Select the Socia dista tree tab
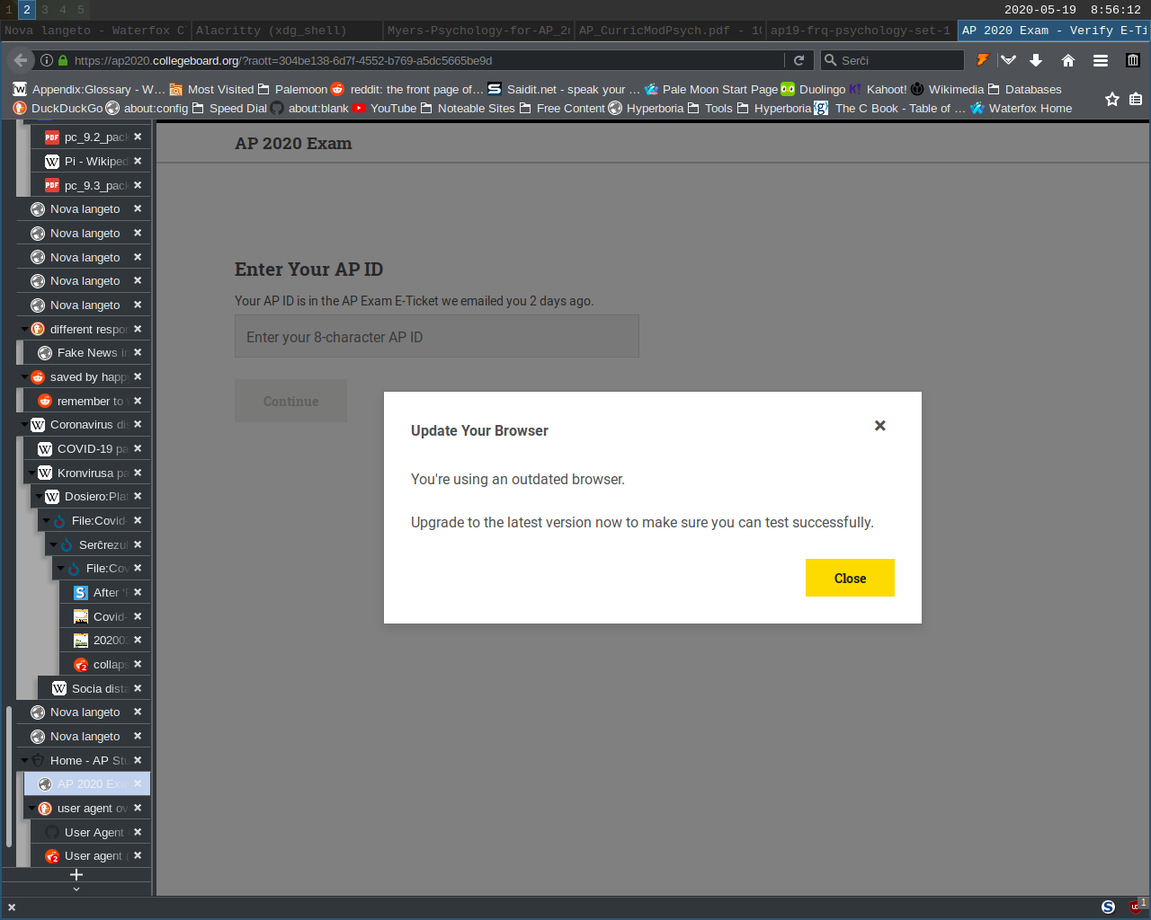 click(94, 688)
